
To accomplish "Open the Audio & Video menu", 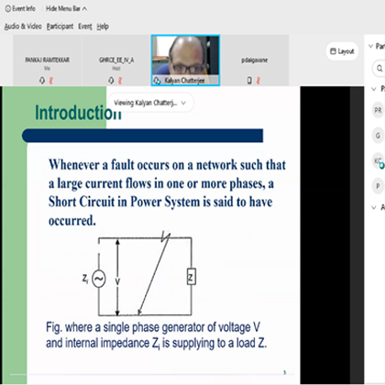I will click(x=23, y=27).
